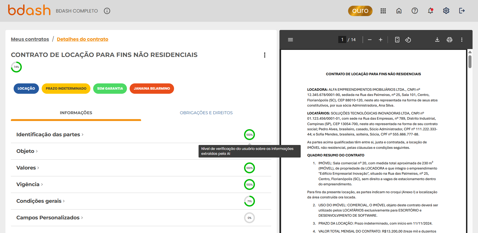
Task: Navigate to Meus contratos breadcrumb link
Action: tap(30, 39)
